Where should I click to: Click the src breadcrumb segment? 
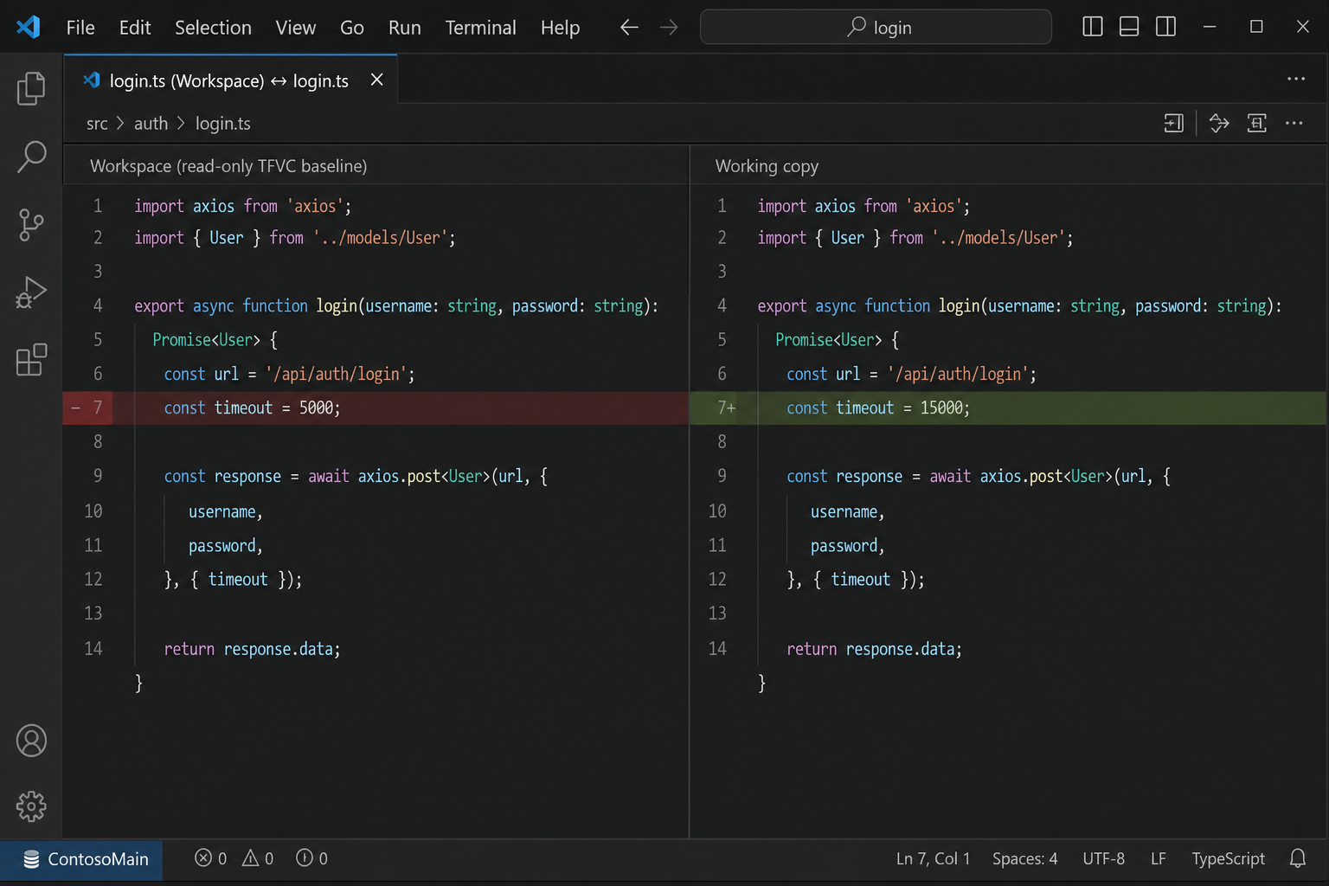(x=97, y=124)
